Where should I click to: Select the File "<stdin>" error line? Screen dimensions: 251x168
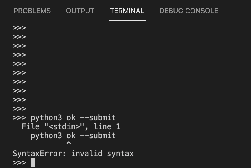click(71, 126)
